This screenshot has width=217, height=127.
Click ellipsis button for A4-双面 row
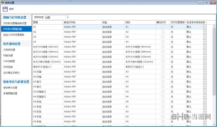205,76
